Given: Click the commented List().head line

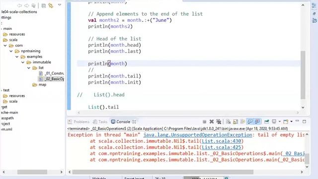Looking at the screenshot, I should click(x=101, y=95).
